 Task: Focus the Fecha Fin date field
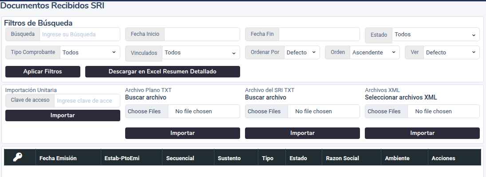(319, 34)
